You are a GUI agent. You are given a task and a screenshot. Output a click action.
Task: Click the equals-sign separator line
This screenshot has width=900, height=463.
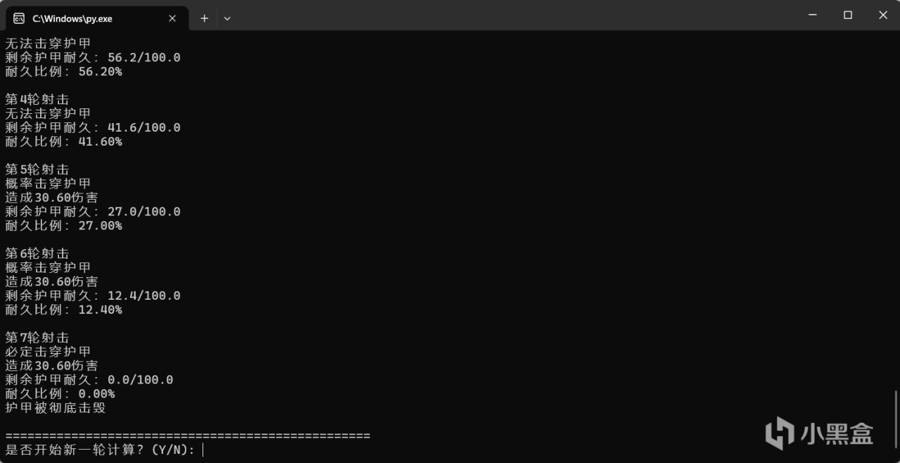point(188,436)
